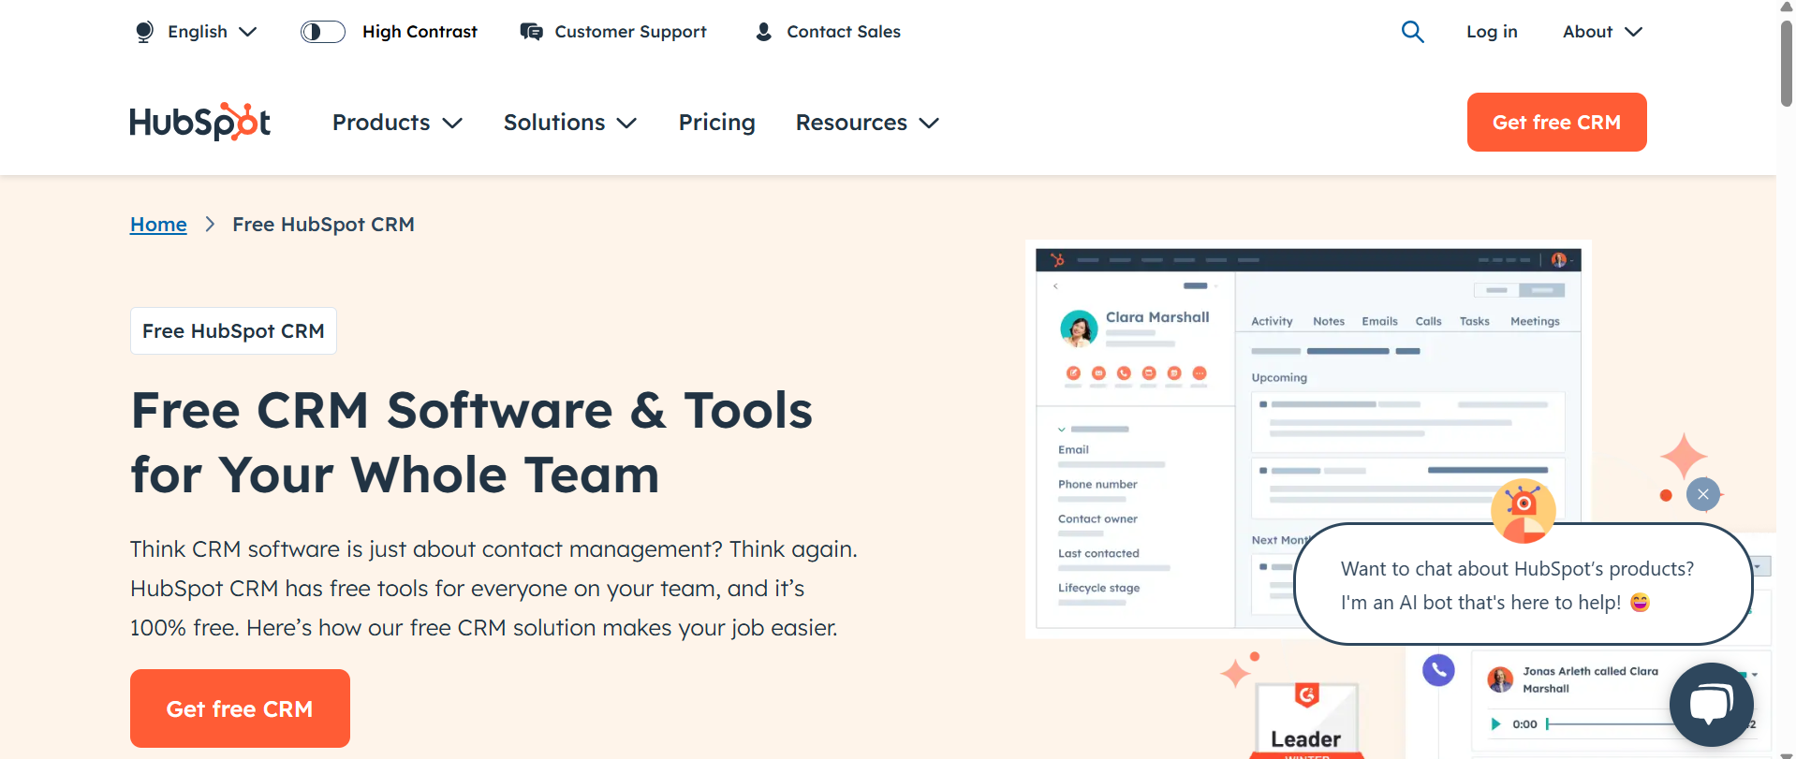
Task: Open the Pricing page
Action: (x=716, y=123)
